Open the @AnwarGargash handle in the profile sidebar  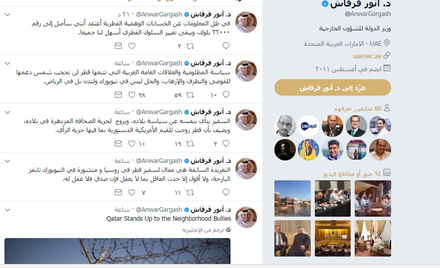point(368,14)
